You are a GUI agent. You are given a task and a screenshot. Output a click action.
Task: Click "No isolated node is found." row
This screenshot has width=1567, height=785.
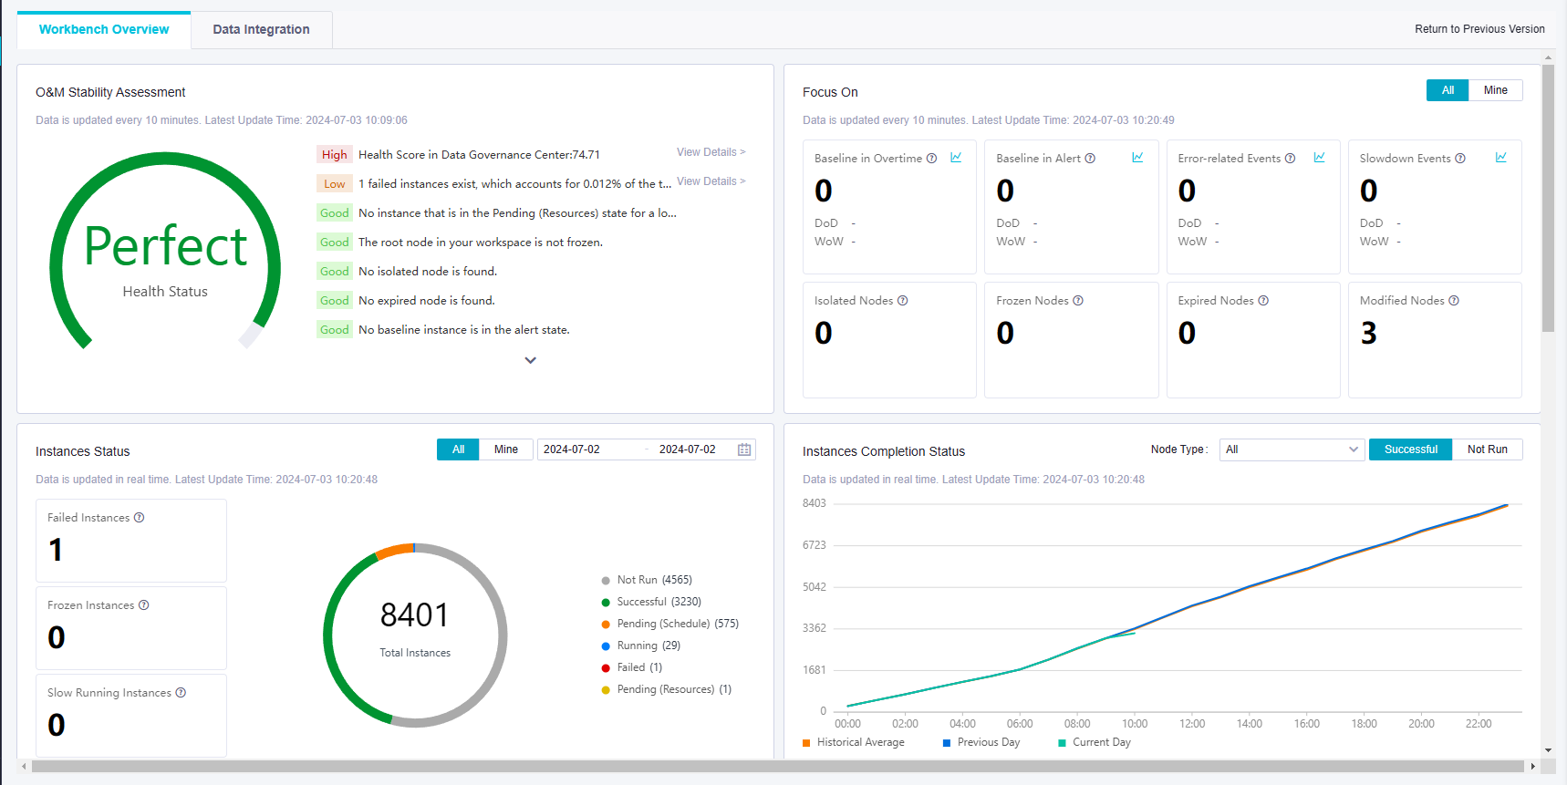pyautogui.click(x=428, y=272)
